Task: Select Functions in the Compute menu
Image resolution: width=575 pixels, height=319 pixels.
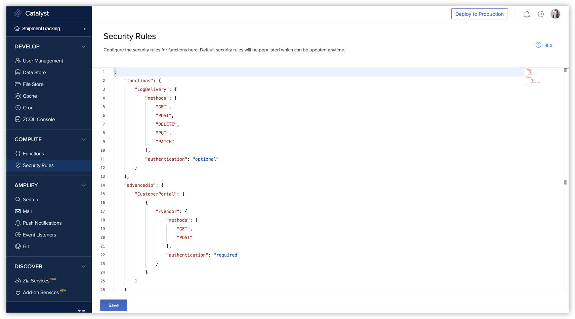Action: tap(33, 154)
